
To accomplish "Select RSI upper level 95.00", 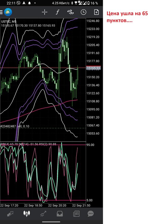I will [x=90, y=145].
